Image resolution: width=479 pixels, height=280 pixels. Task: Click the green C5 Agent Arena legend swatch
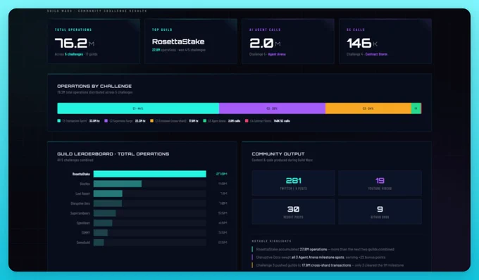(x=205, y=121)
